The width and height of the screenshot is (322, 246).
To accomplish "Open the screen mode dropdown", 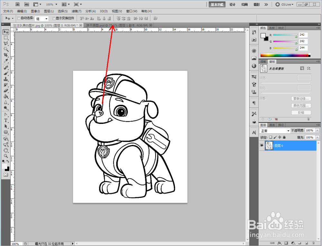I will 78,4.
